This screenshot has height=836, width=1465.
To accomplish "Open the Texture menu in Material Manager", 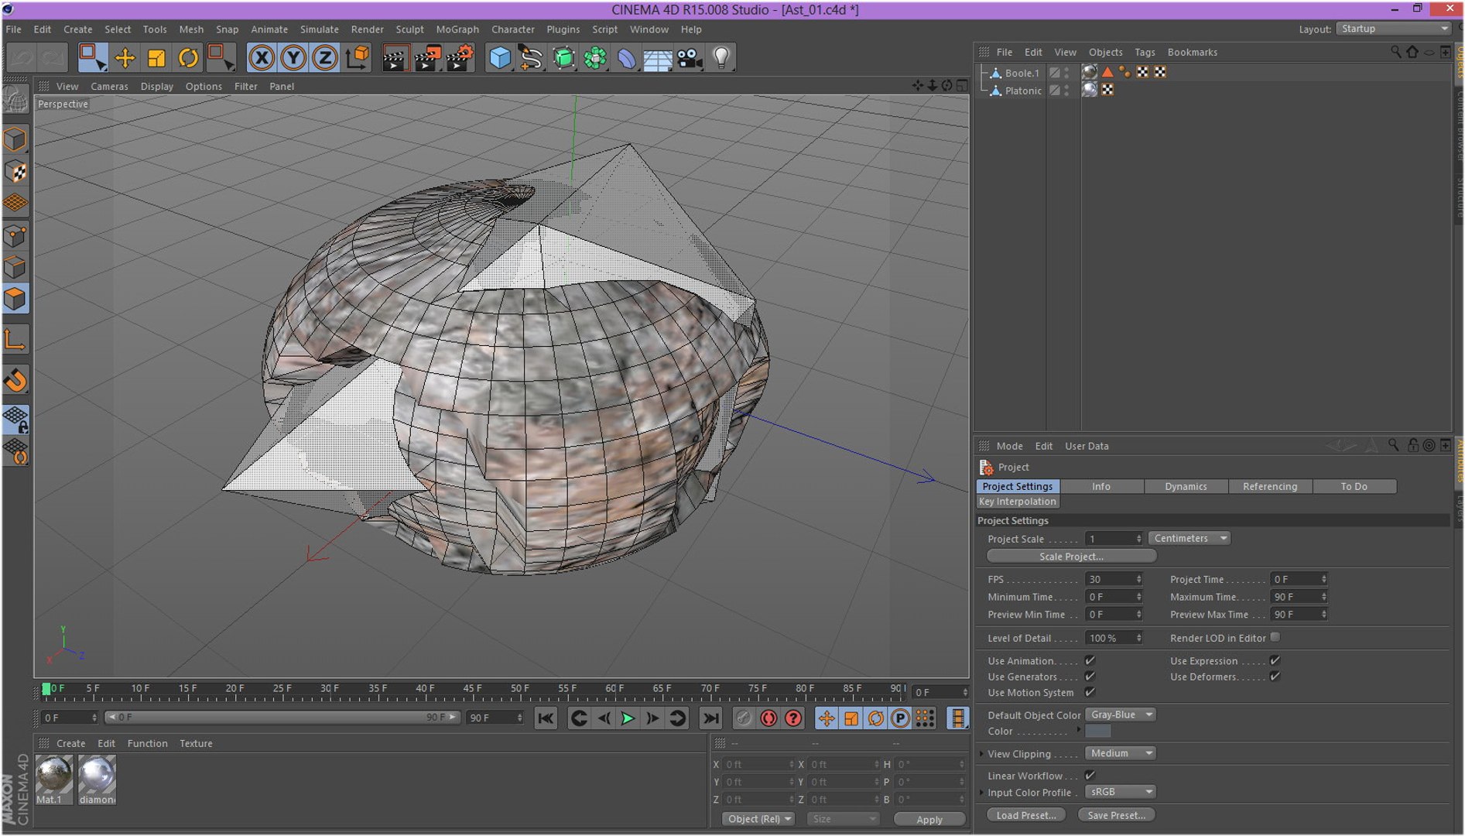I will (196, 743).
